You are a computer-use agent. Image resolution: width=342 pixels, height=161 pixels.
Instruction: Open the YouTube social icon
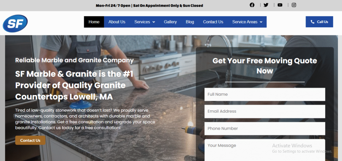(280, 5)
